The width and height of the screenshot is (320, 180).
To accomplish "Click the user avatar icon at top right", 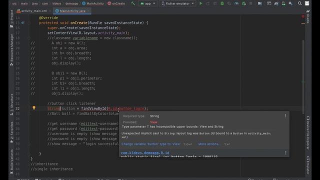I will click(x=307, y=3).
